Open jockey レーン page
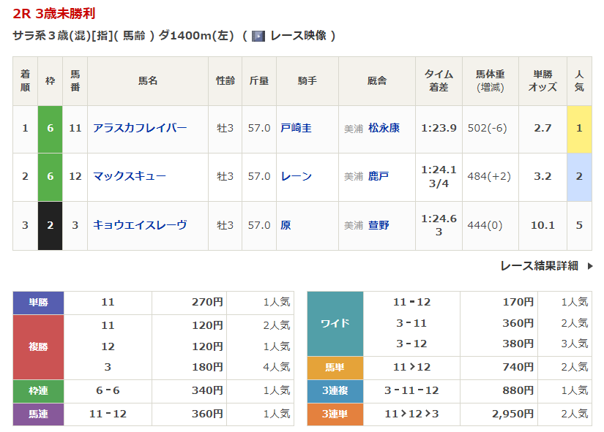Image resolution: width=604 pixels, height=432 pixels. (x=296, y=176)
